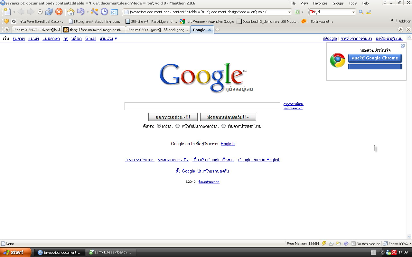Click the No Ads blocked indicator
The image size is (412, 257).
(x=366, y=244)
